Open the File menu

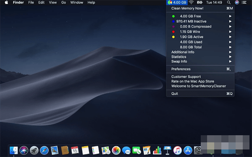click(31, 3)
